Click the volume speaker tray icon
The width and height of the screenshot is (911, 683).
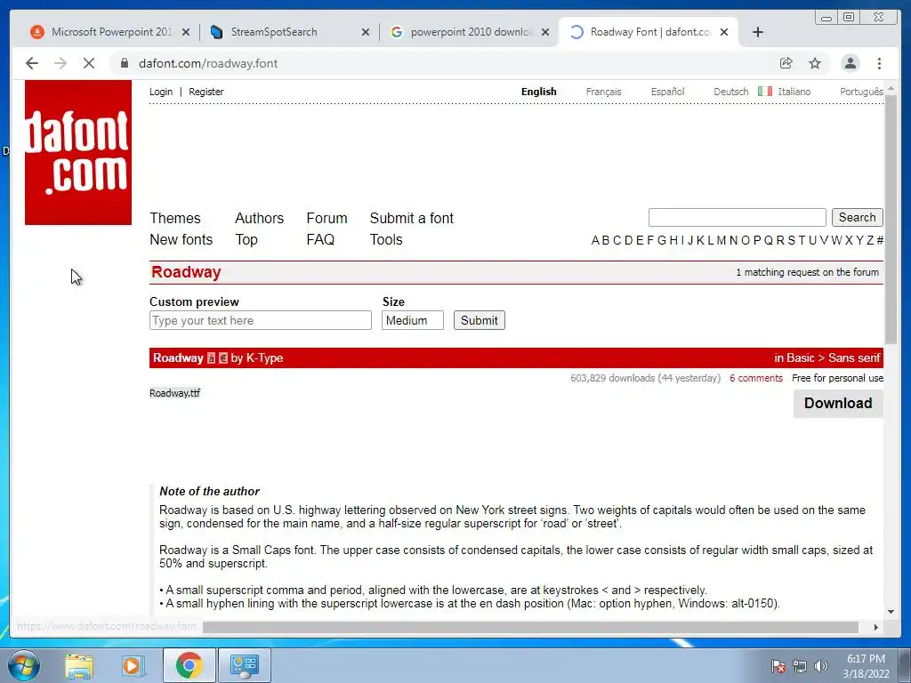point(821,666)
